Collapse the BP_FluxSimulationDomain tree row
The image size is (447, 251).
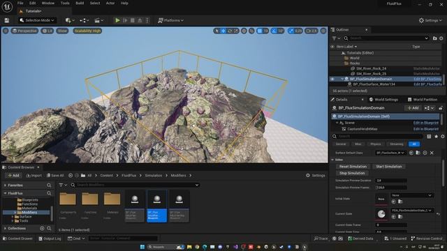pyautogui.click(x=342, y=79)
